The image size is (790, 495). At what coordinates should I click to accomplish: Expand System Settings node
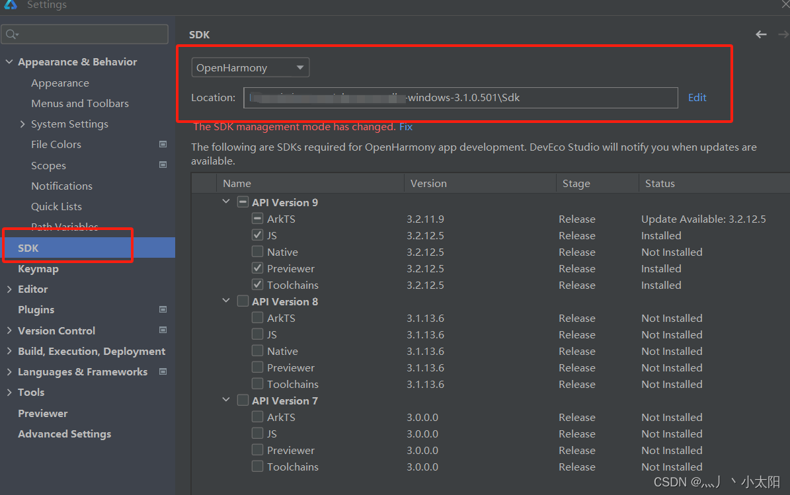(22, 124)
